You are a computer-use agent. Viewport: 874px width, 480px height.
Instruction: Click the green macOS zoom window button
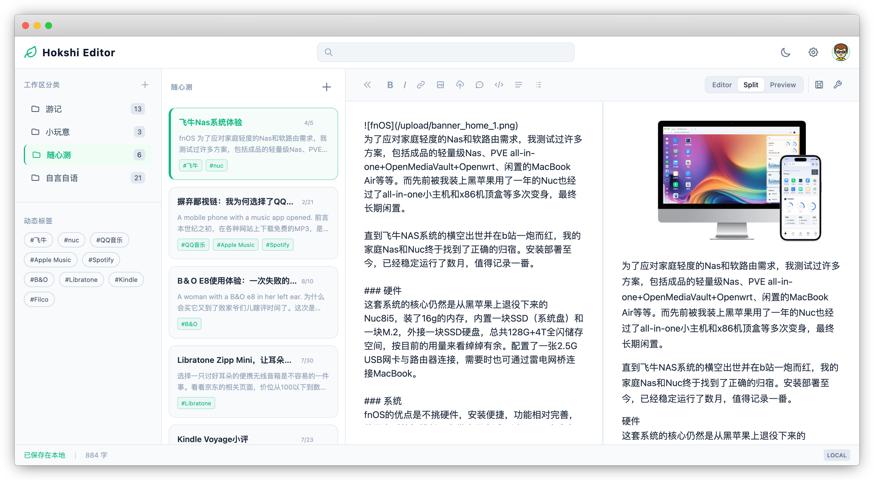click(x=49, y=26)
